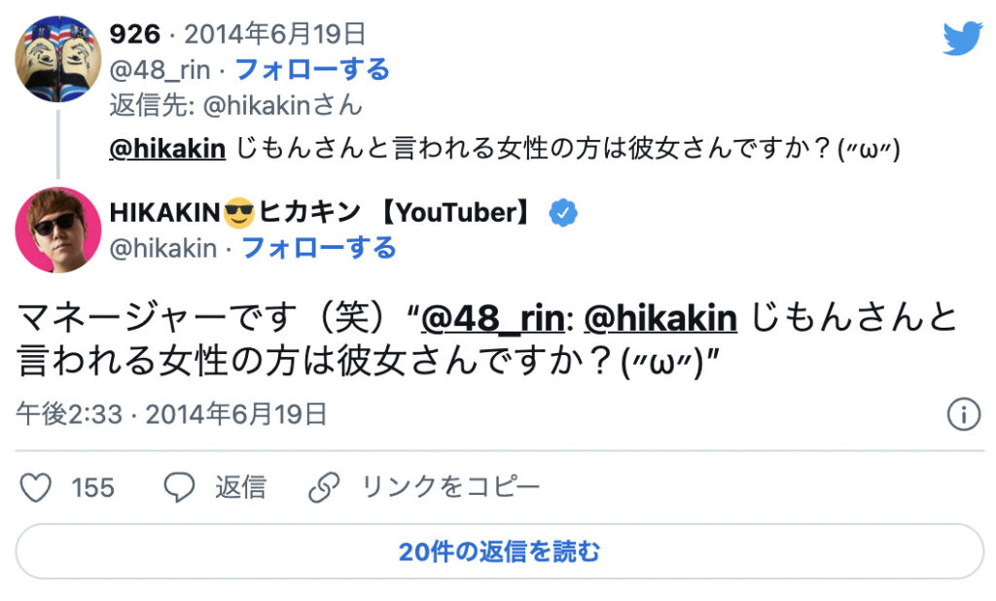Click the Twitter bird logo

[x=962, y=39]
